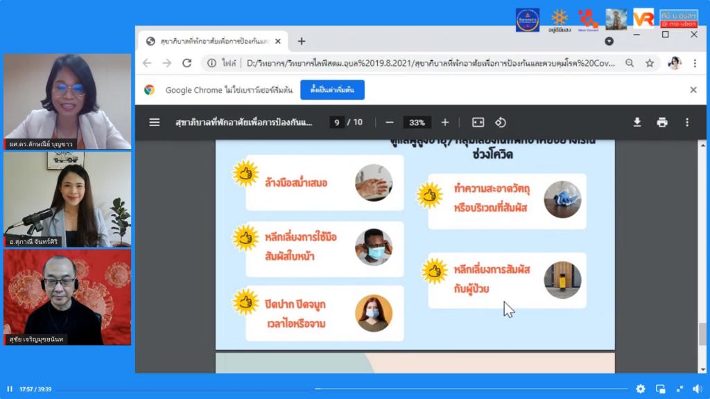
Task: Open the Chrome profile avatar
Action: 674,63
